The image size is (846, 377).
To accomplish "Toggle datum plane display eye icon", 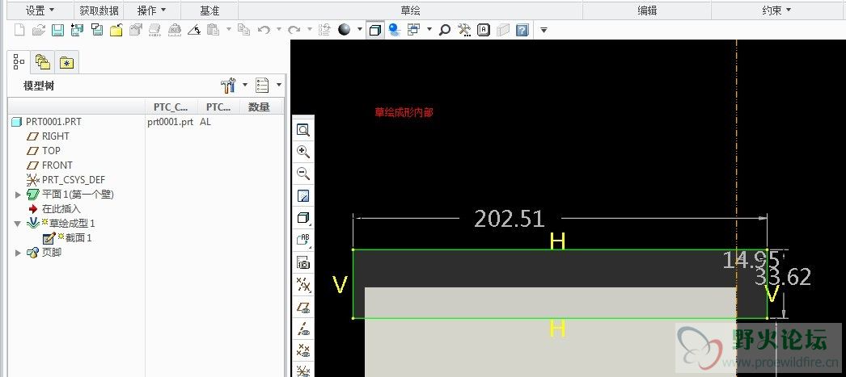I will pos(304,307).
